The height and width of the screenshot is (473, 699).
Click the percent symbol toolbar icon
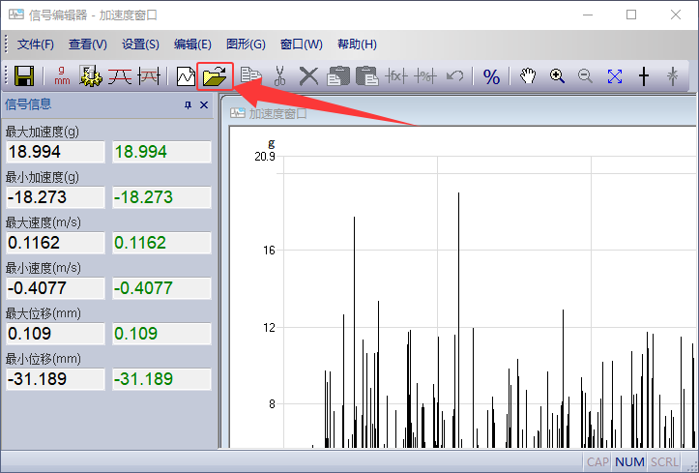click(491, 76)
